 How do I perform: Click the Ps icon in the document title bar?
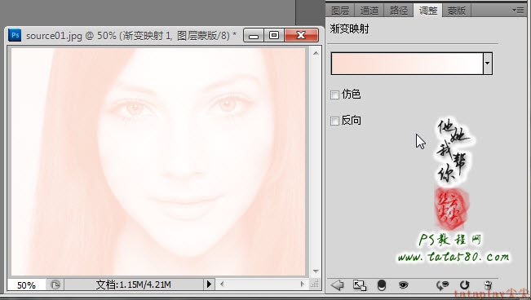(x=15, y=35)
